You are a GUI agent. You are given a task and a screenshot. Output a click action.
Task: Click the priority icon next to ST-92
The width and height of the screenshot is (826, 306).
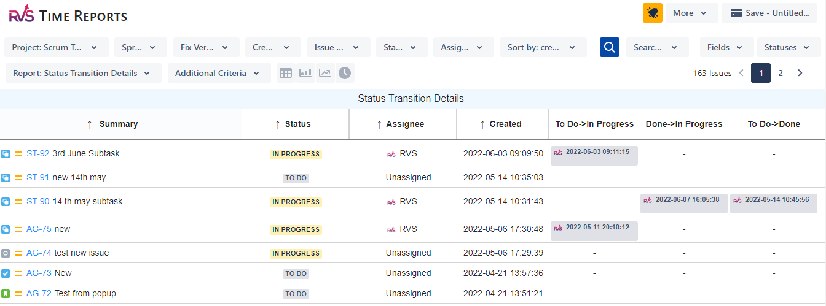point(18,154)
